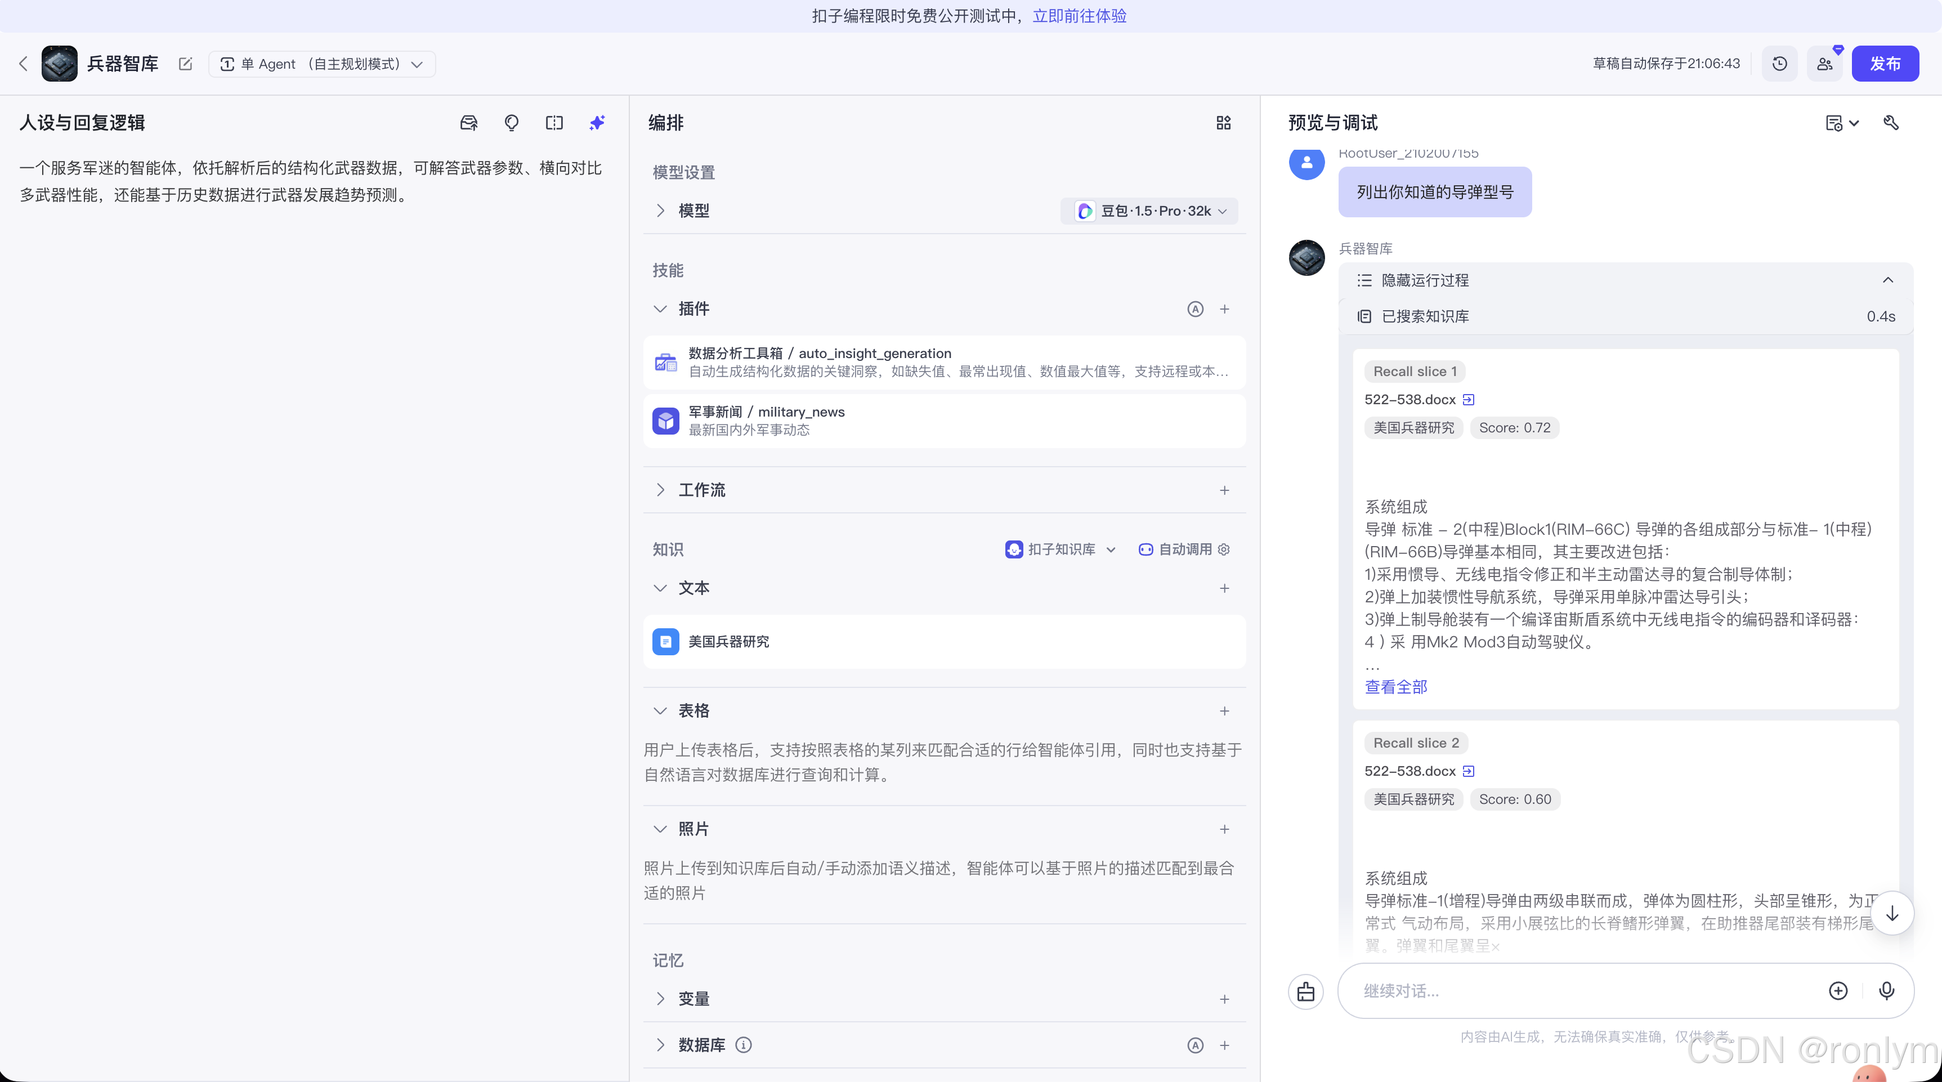Expand the 数据库 section

[x=660, y=1045]
